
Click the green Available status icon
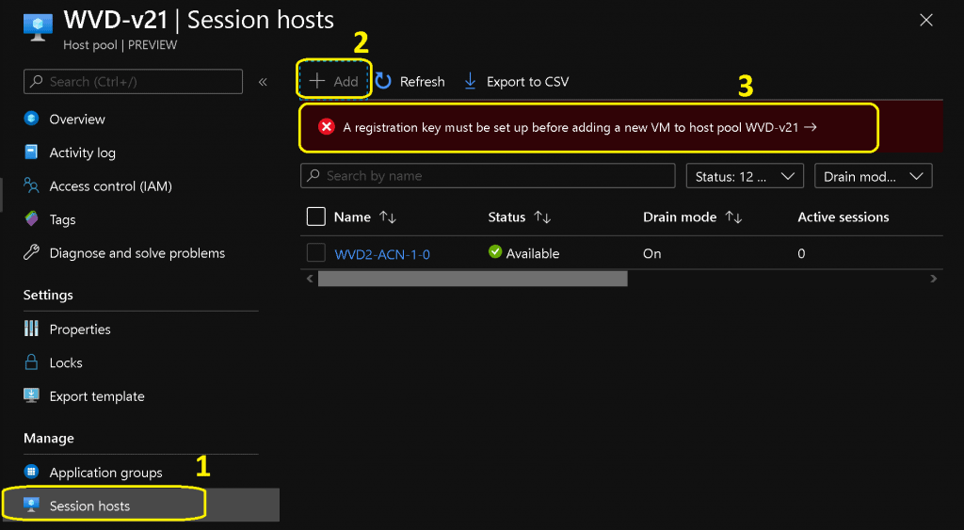coord(495,251)
